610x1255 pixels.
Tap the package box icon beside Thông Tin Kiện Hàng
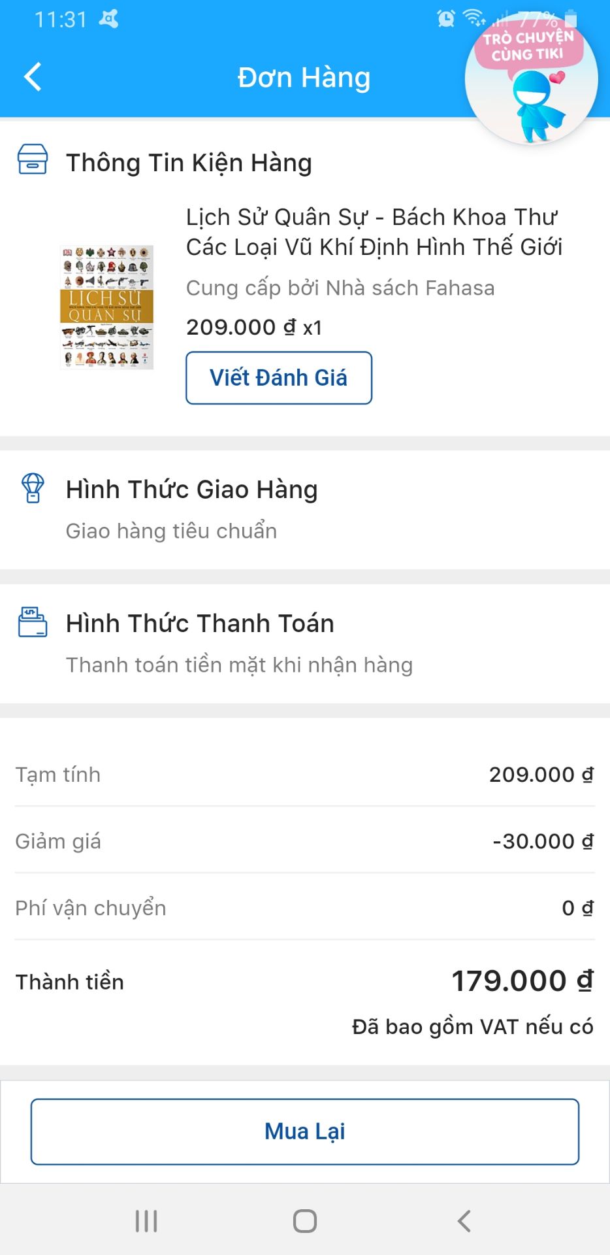point(33,160)
